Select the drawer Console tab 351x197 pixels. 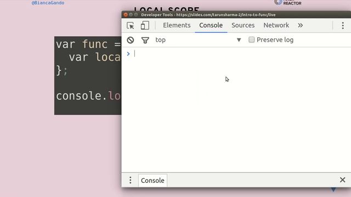coord(152,180)
